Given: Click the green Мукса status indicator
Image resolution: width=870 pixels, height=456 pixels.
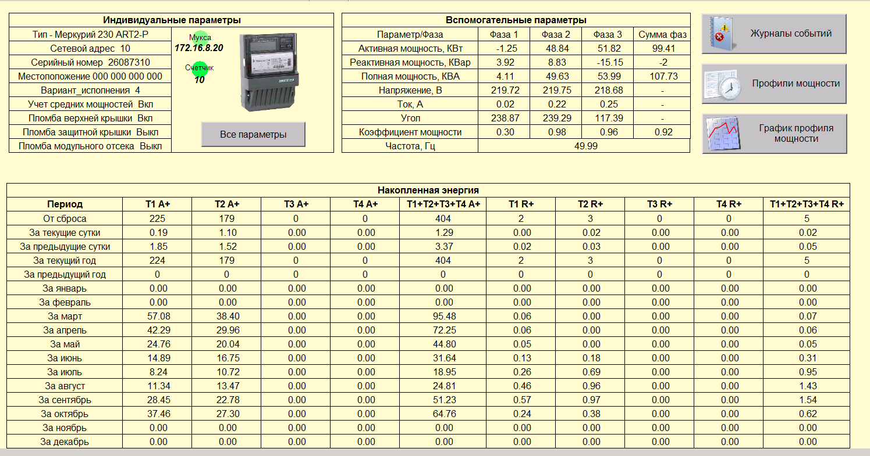Looking at the screenshot, I should [x=201, y=38].
